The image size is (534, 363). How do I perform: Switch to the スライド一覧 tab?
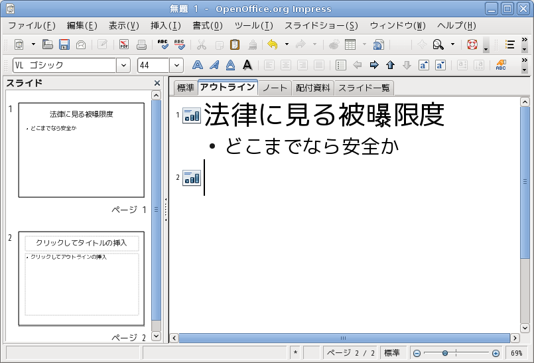click(364, 88)
